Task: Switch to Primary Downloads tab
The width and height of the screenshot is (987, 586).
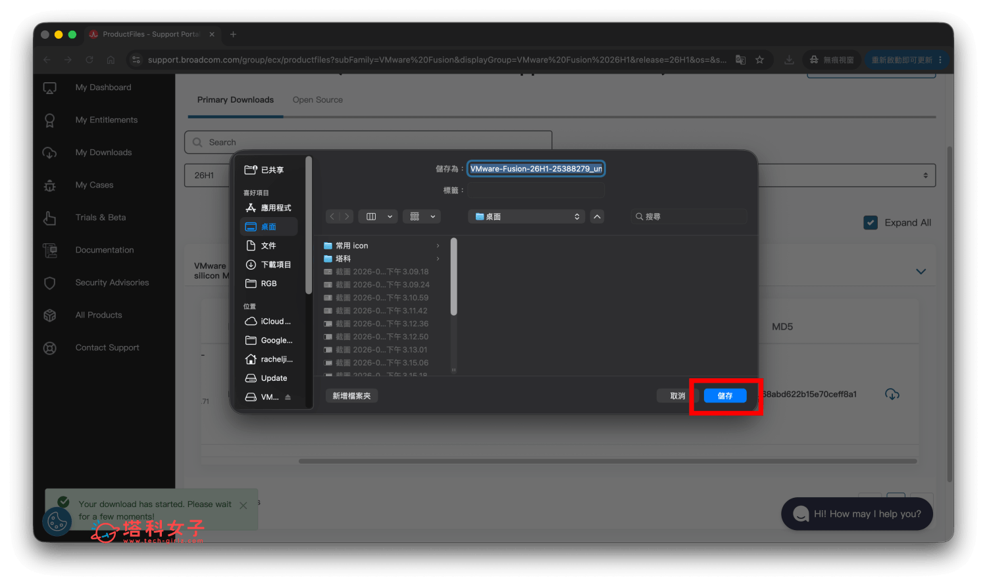Action: (236, 100)
